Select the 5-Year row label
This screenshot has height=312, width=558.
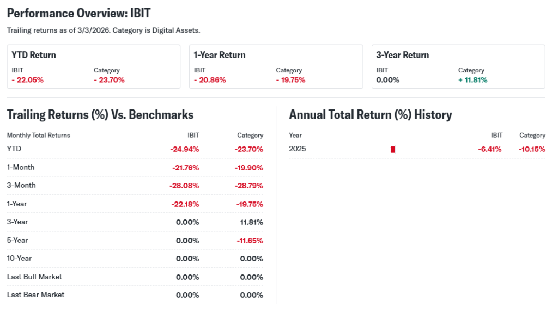tap(17, 240)
